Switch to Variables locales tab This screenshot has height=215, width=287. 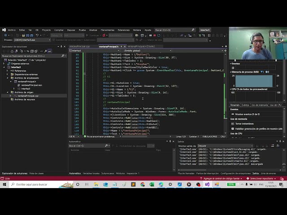91,173
